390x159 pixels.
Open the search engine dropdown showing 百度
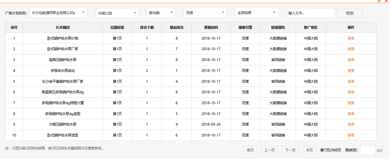pyautogui.click(x=205, y=13)
